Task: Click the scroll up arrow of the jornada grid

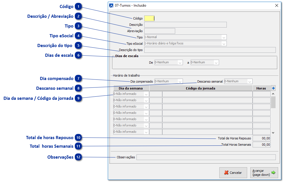Action: 273,94
